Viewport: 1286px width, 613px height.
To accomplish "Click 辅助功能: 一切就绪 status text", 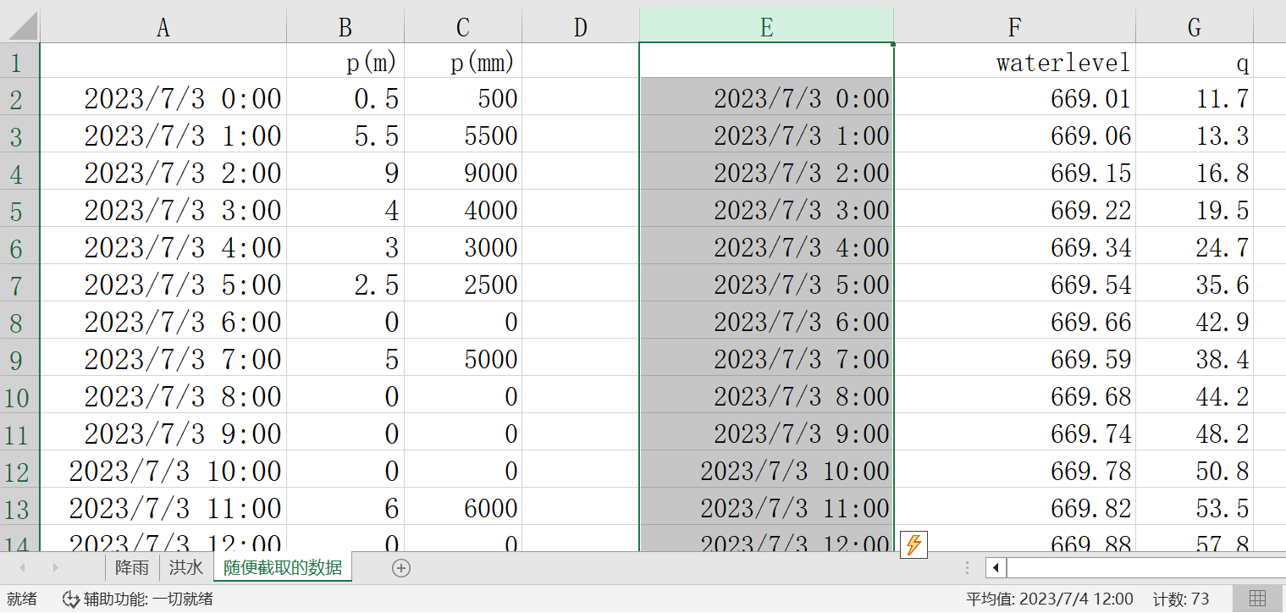I will click(148, 599).
